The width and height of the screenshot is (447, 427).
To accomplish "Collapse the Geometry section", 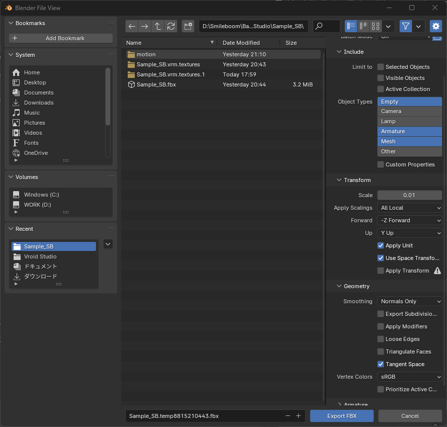I will tap(339, 286).
